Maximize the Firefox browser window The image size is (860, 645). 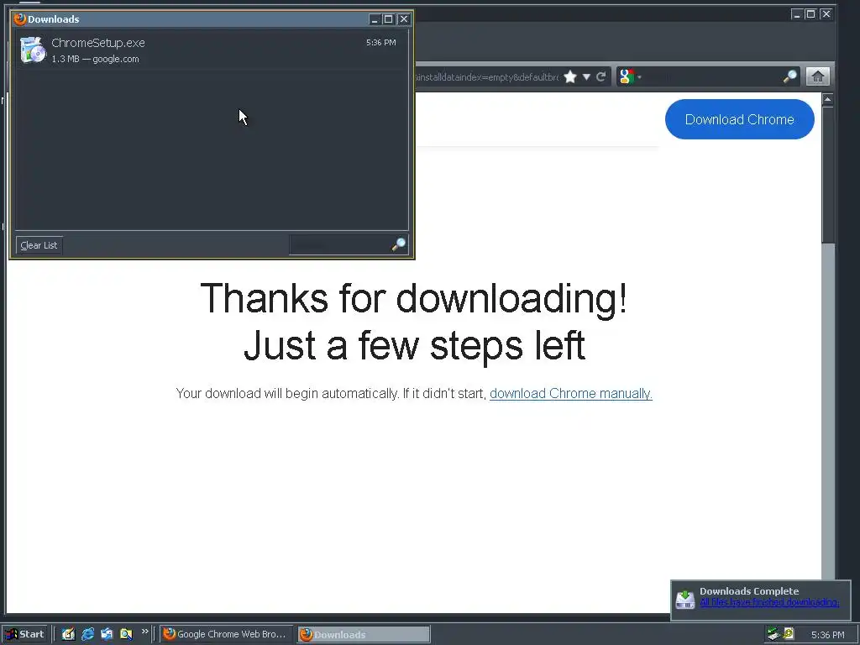coord(810,14)
